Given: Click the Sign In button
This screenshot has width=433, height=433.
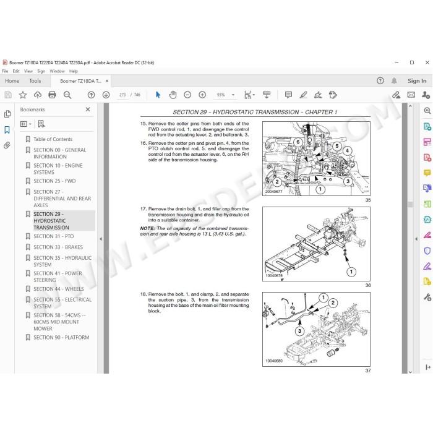Looking at the screenshot, I should click(x=417, y=81).
